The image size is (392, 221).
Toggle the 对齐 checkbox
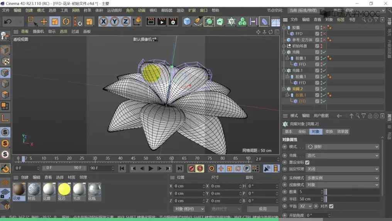331,206
